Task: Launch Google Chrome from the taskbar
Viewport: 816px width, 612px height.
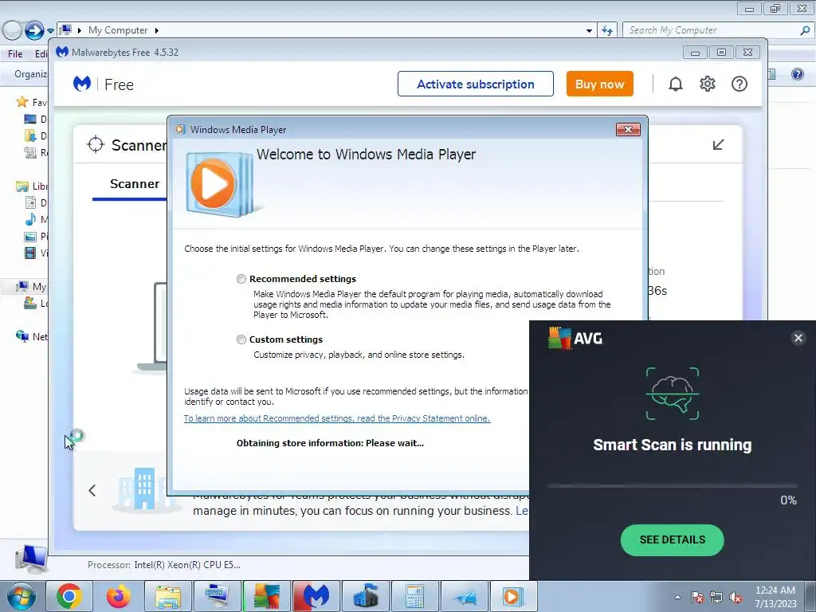Action: [x=69, y=596]
